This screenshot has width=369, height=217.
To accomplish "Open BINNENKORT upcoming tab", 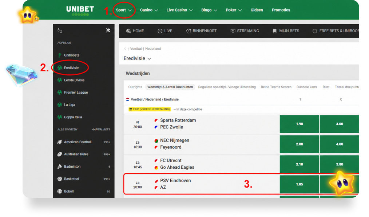I will point(202,31).
